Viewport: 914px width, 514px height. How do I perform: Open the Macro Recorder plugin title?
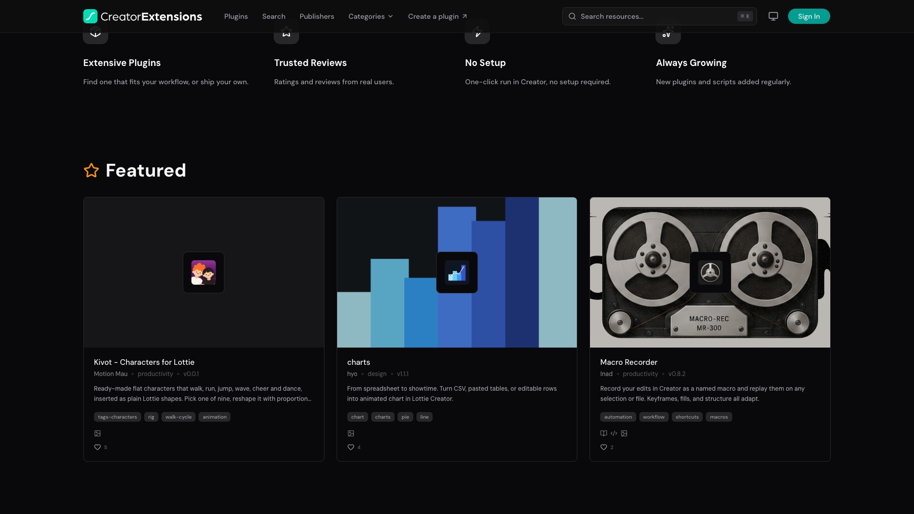point(629,362)
